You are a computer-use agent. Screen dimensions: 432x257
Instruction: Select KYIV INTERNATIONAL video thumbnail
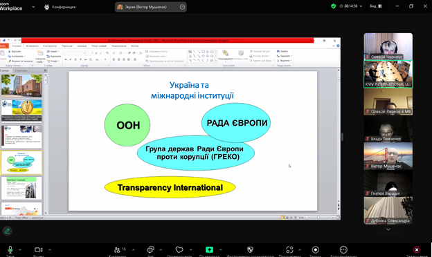pyautogui.click(x=388, y=74)
